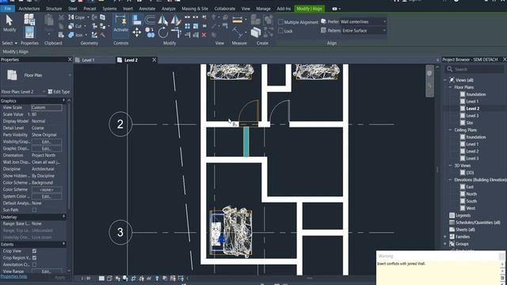Collapse the Ceiling Plans tree node
Screen dimensions: 507x285
tap(450, 130)
